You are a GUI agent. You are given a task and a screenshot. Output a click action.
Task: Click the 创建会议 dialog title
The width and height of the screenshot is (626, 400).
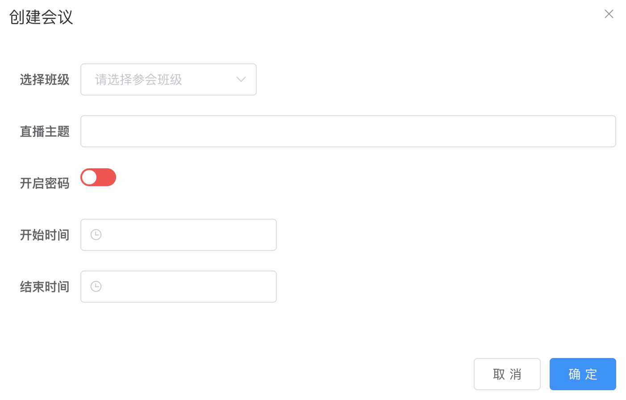point(41,17)
